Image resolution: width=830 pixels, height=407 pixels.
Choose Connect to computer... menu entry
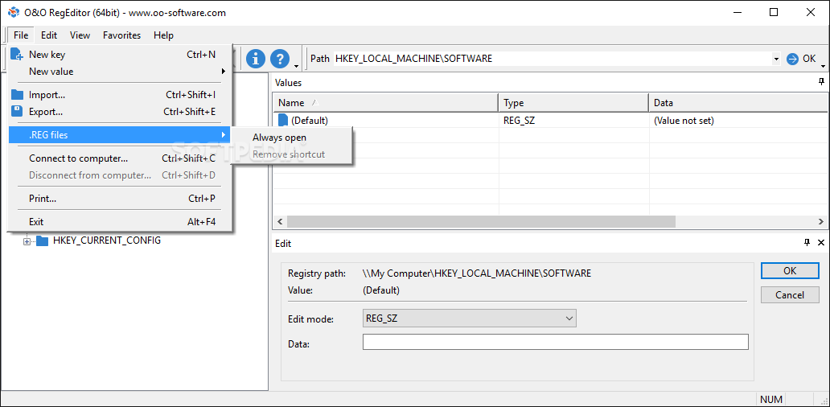click(120, 158)
